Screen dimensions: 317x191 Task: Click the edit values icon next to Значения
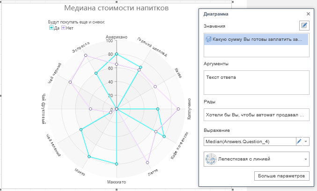304,26
